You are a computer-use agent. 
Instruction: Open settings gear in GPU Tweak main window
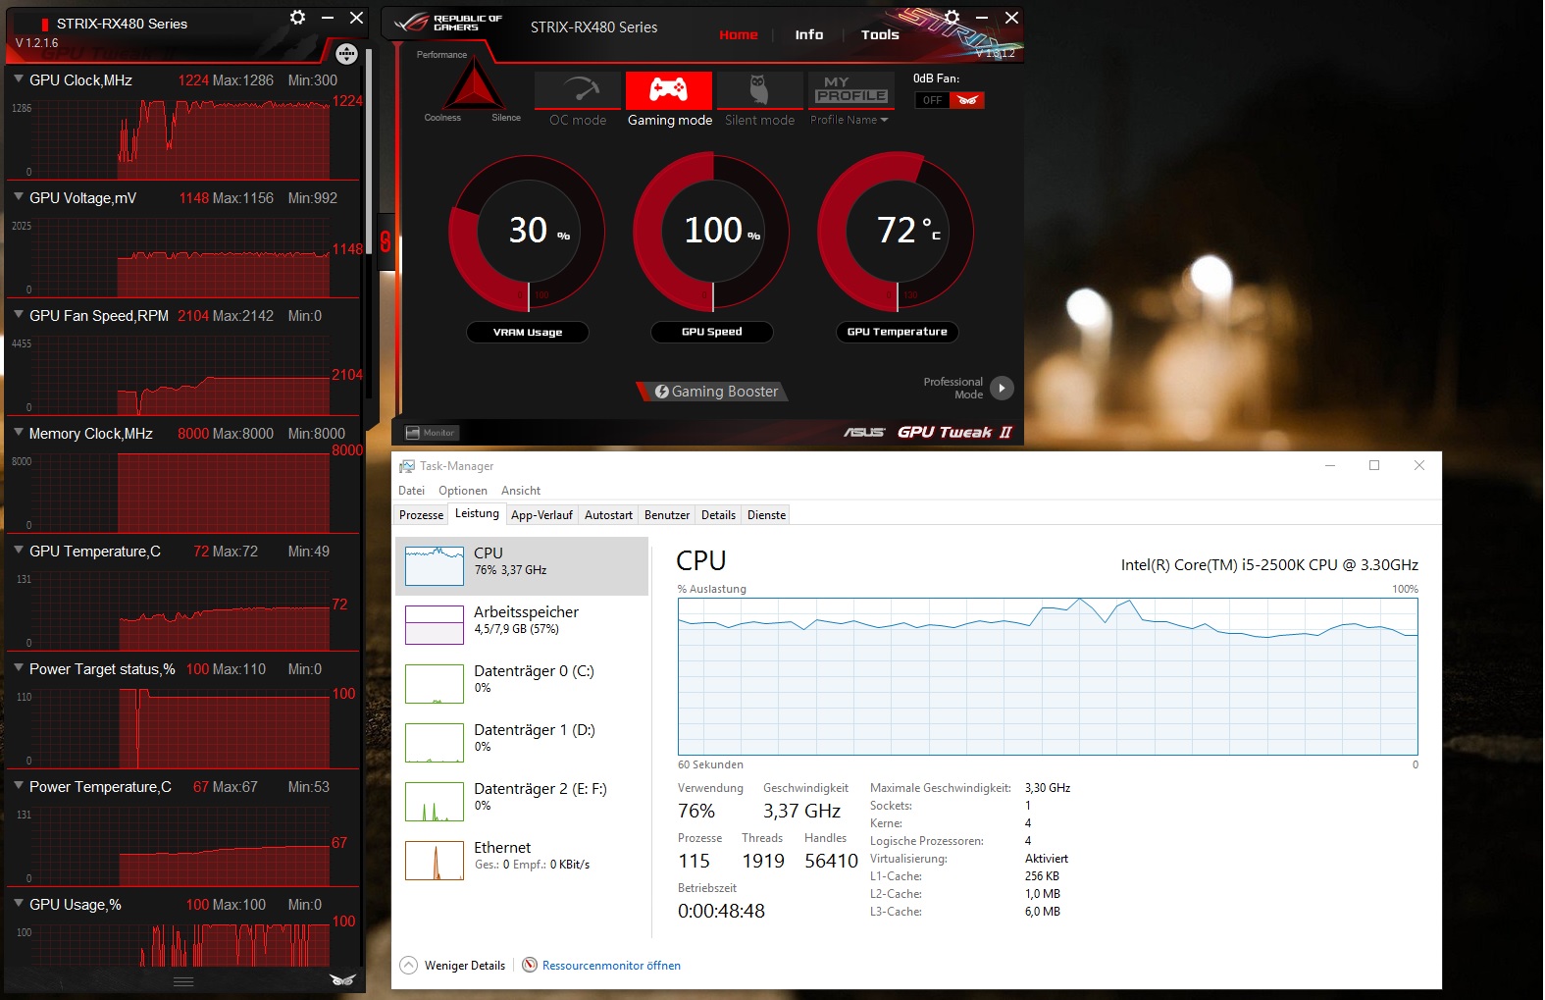point(952,17)
